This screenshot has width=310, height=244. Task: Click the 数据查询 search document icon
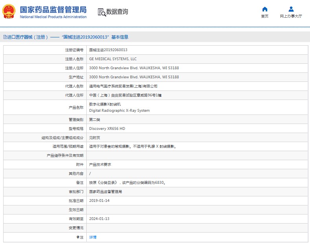(102, 12)
